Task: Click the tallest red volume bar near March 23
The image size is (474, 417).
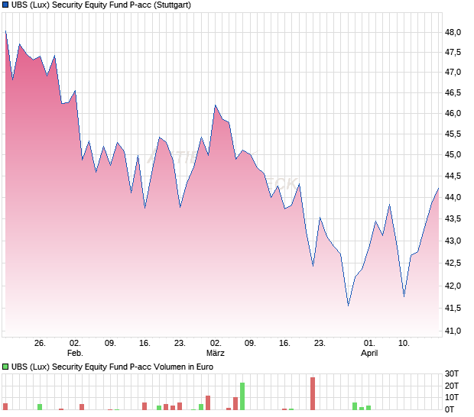Action: 313,393
